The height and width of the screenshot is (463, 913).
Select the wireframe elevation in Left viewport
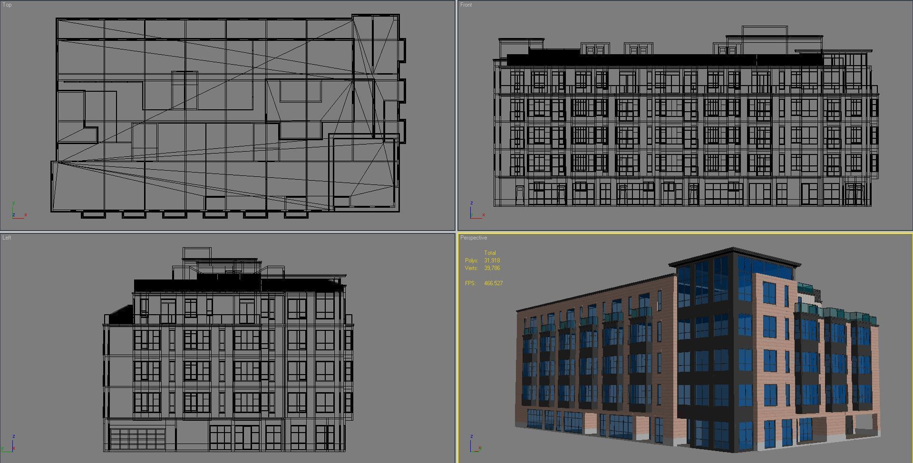[x=228, y=349]
